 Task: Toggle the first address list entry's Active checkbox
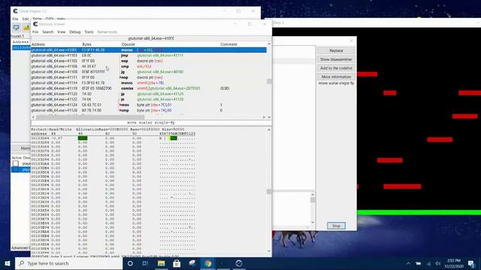tap(16, 163)
